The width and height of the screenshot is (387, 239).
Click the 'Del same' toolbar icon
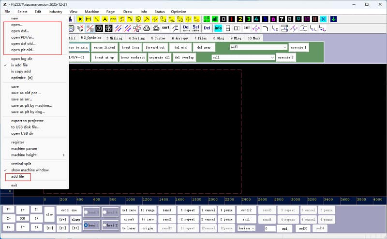pyautogui.click(x=186, y=28)
